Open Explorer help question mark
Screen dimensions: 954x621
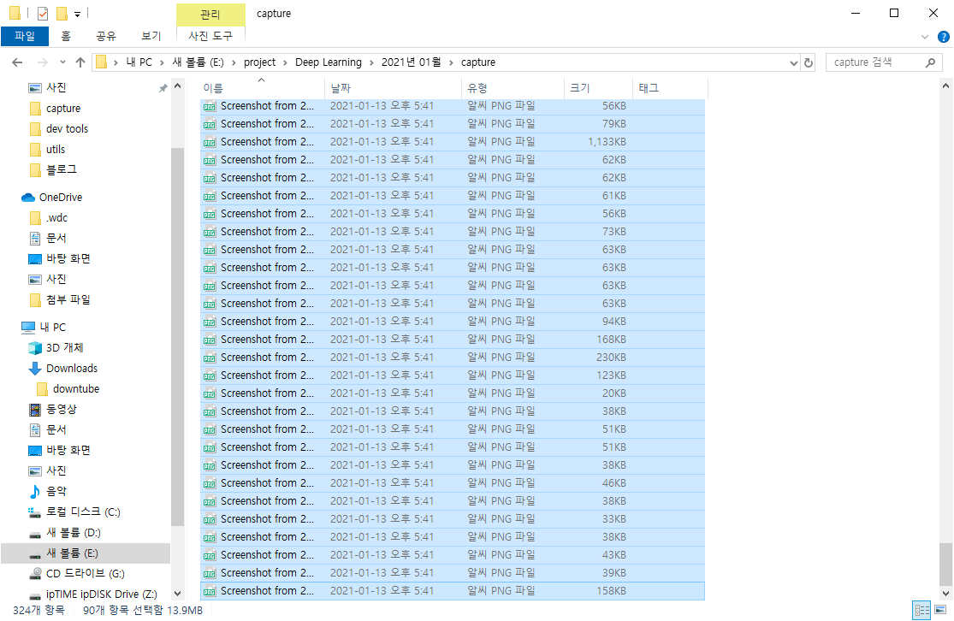944,37
